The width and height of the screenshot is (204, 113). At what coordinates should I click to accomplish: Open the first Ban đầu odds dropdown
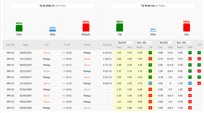(x=144, y=43)
